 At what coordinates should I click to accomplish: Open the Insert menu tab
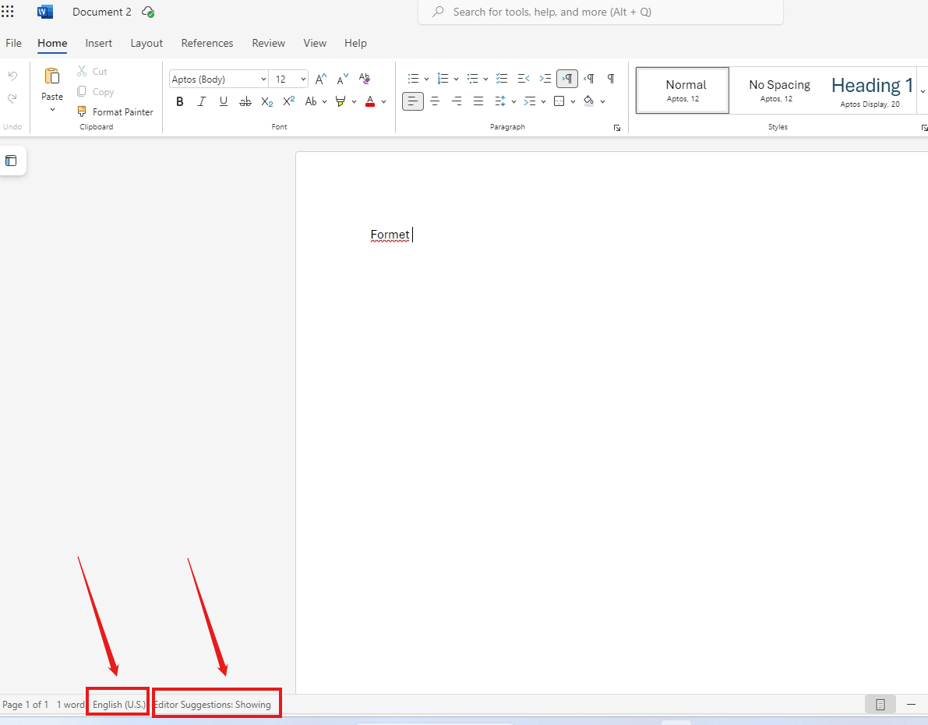[98, 43]
